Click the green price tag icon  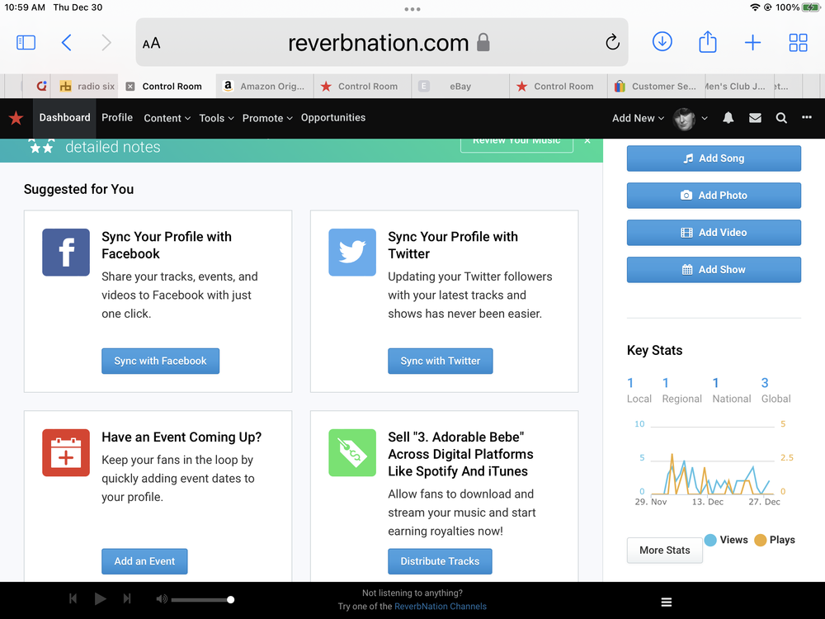pos(352,452)
